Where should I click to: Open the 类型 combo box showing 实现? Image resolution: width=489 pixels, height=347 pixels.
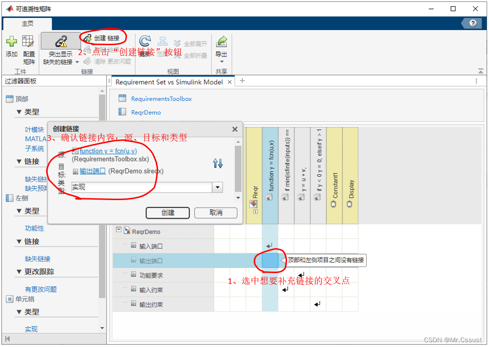217,187
